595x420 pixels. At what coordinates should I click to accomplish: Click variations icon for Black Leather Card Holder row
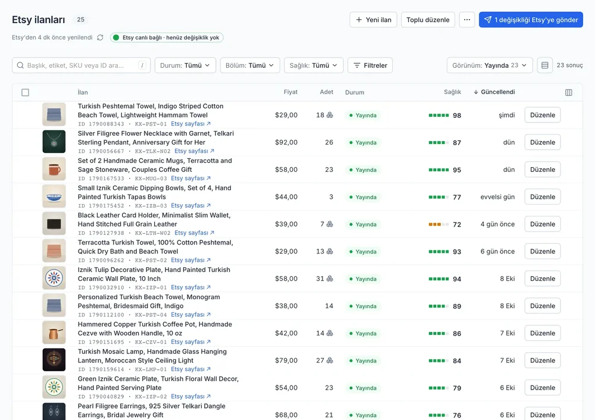point(330,224)
